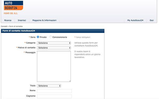Open the Titolo dropdown

pos(49,86)
